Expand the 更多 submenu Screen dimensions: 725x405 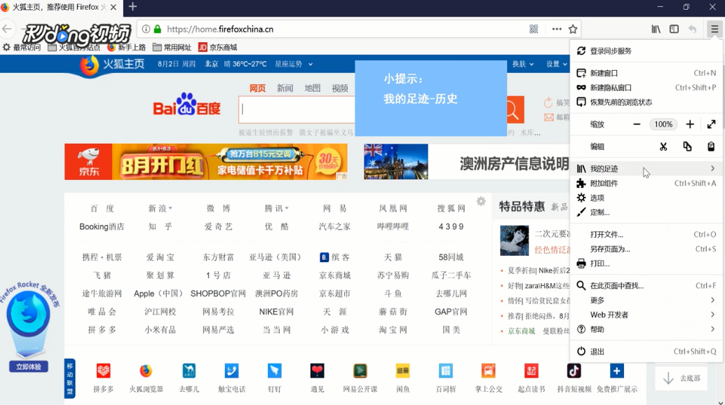pos(647,300)
